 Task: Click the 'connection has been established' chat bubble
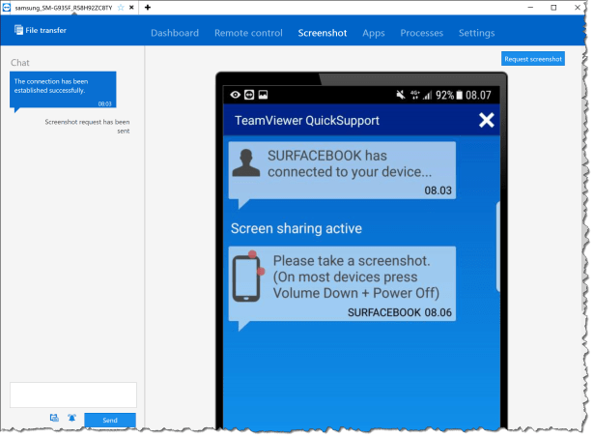(63, 90)
